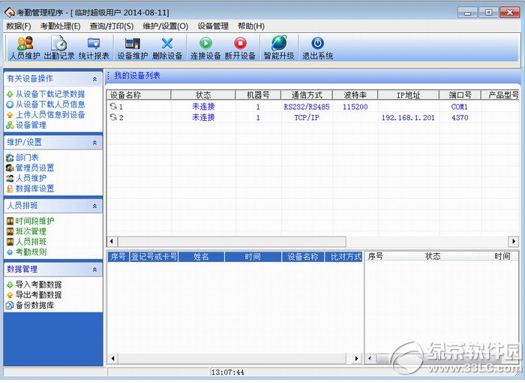Open 设备管理 menu
This screenshot has width=525, height=383.
213,26
